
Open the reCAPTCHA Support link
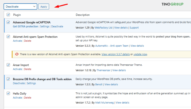pos(134,28)
